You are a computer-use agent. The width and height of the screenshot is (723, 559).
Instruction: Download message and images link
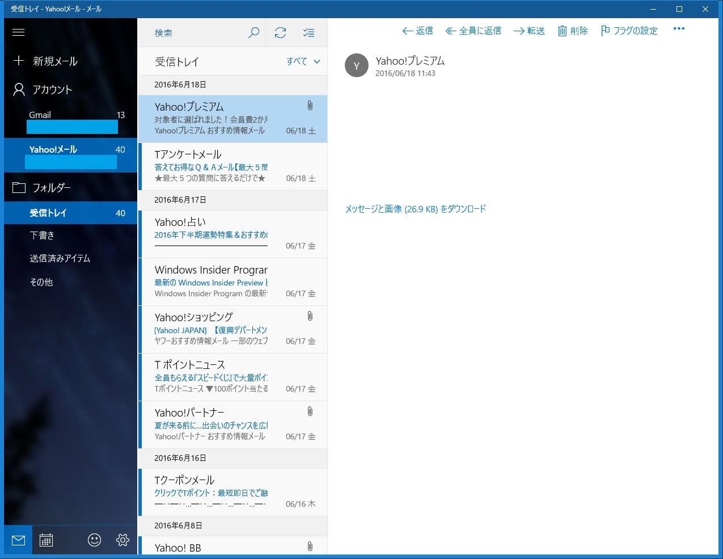416,209
